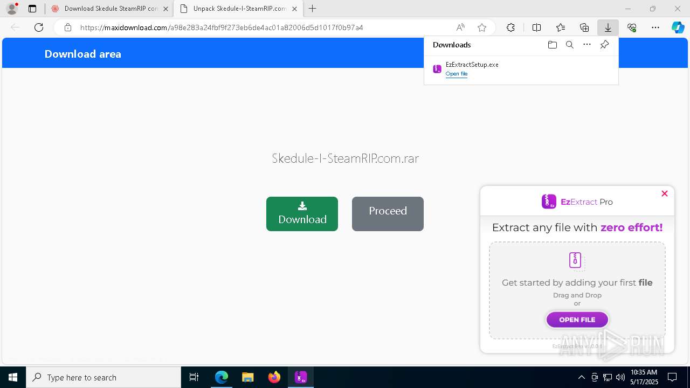Refresh the current page
Image resolution: width=690 pixels, height=388 pixels.
click(x=39, y=27)
